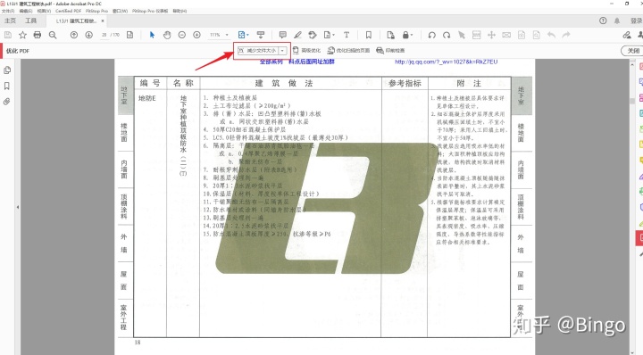Click the Save file icon
This screenshot has height=355, width=643.
(x=8, y=35)
